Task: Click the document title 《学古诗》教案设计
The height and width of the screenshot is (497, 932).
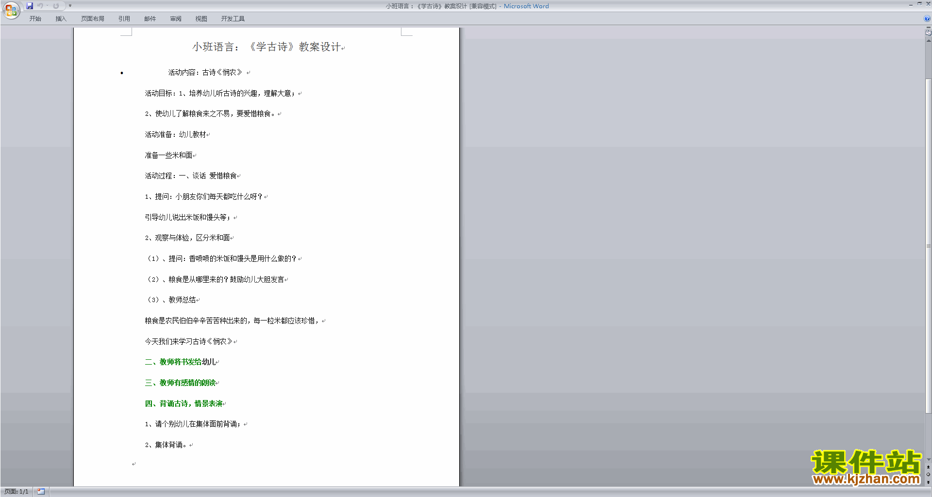Action: 268,47
